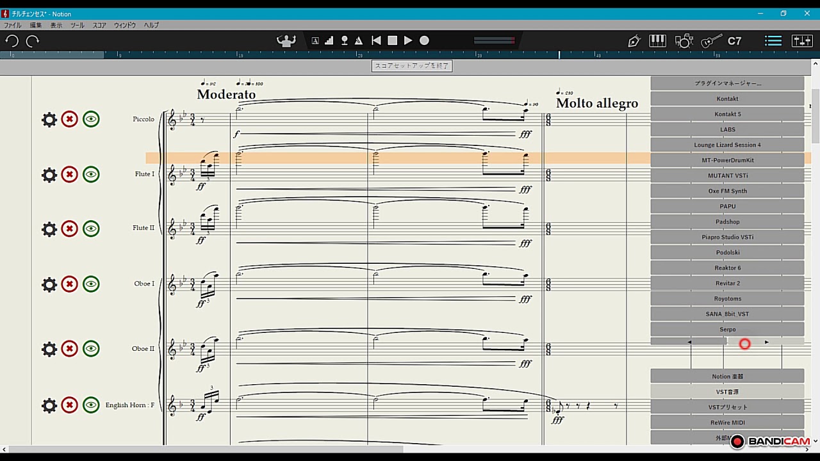820x461 pixels.
Task: Click the pin-shaped icon next to metronome
Action: coord(344,40)
